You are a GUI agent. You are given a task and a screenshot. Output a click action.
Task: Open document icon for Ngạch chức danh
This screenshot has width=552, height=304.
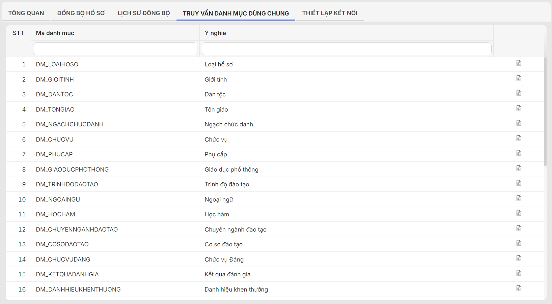519,123
